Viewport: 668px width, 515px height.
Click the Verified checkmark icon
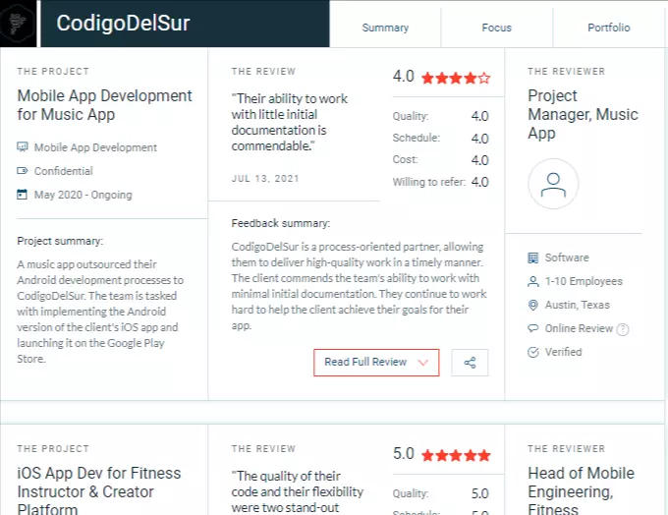click(x=533, y=352)
